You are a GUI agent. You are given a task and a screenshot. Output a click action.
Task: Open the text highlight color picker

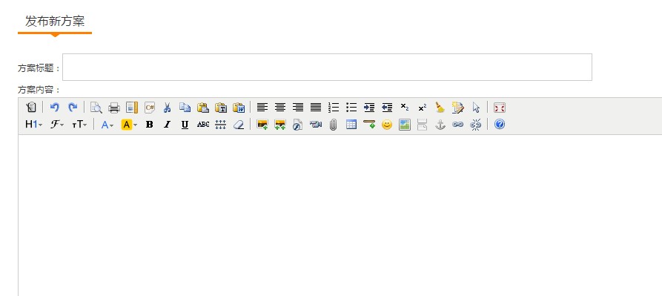[129, 125]
